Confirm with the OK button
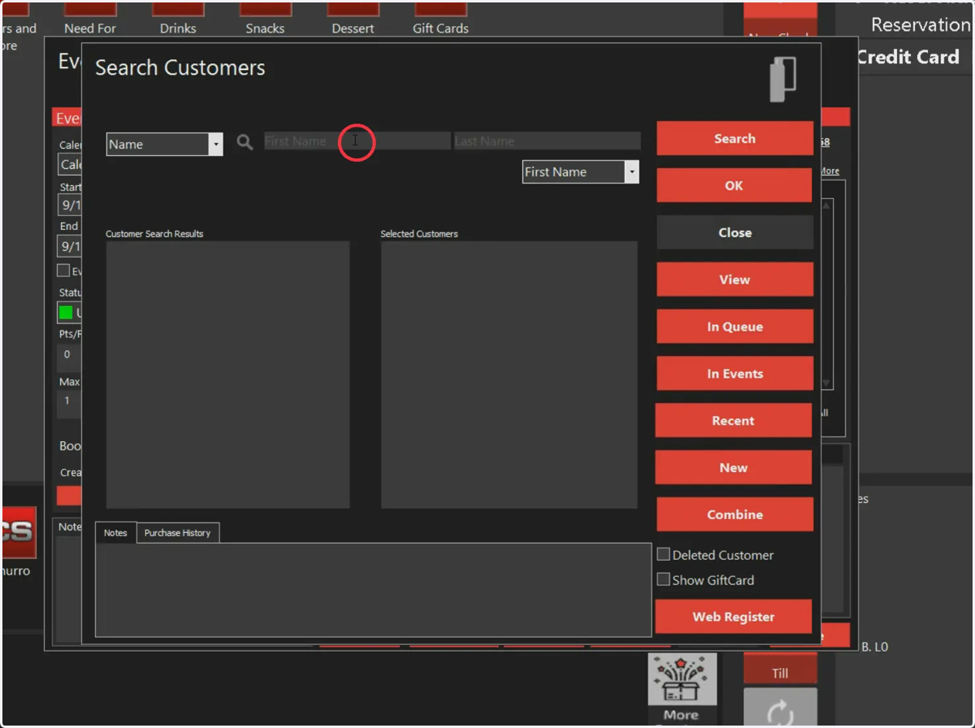 734,185
